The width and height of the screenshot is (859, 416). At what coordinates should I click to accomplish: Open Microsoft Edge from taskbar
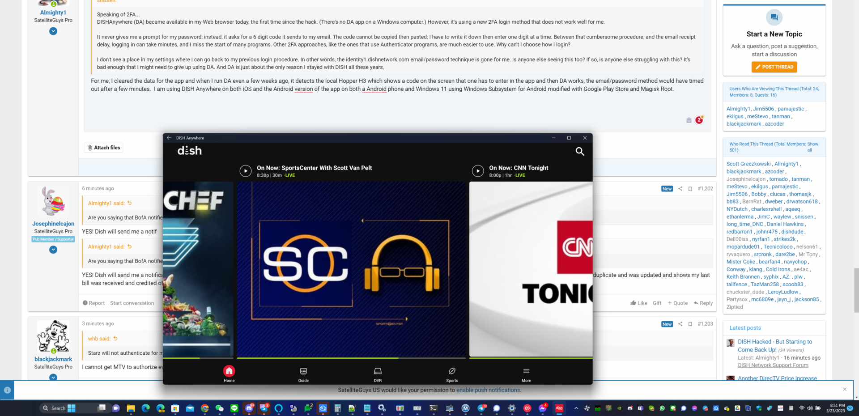pyautogui.click(x=145, y=408)
